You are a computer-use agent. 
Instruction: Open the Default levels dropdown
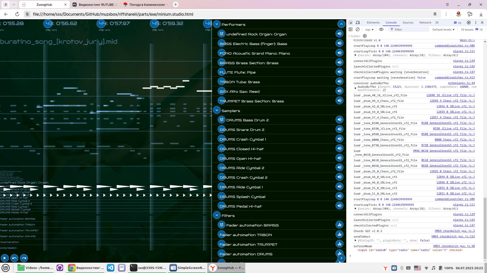(x=443, y=30)
